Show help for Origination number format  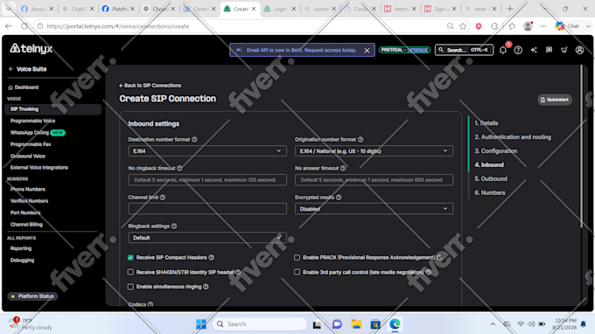coord(360,140)
